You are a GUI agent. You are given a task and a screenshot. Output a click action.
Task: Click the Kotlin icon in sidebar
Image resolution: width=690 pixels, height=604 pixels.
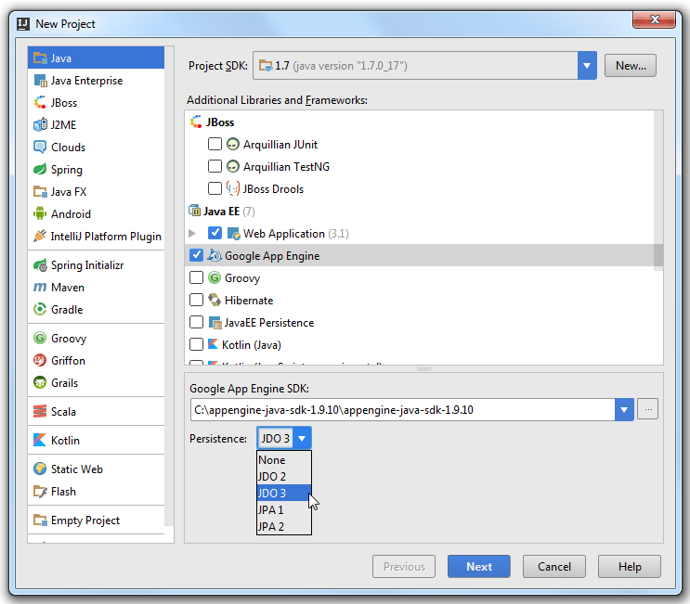coord(40,440)
